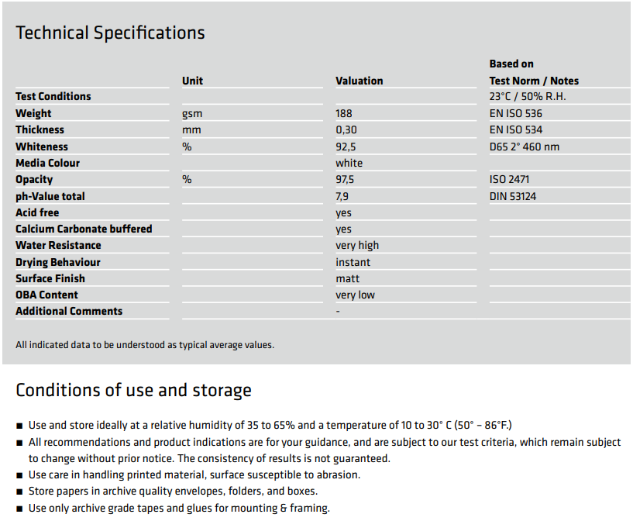
Task: Click the bullet before archive grade tapes line
Action: (x=19, y=509)
